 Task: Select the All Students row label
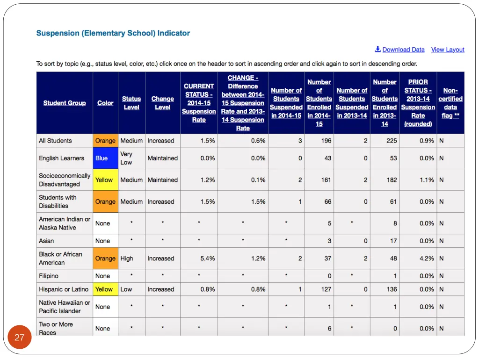(x=55, y=141)
